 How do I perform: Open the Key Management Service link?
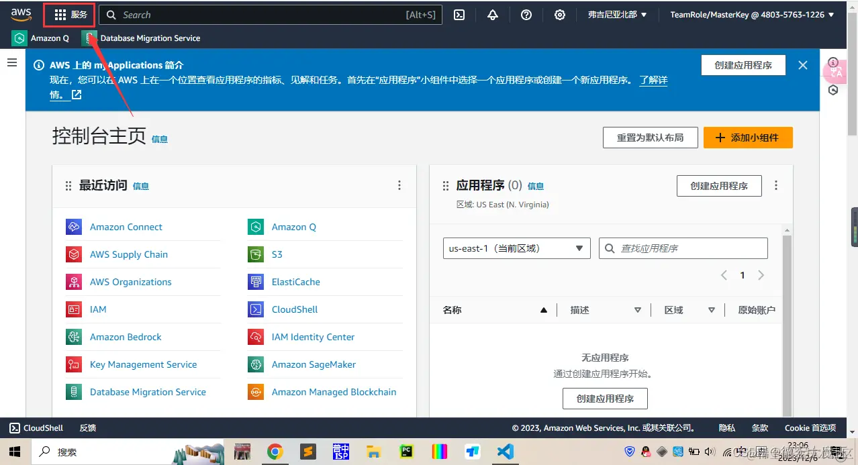pos(144,364)
